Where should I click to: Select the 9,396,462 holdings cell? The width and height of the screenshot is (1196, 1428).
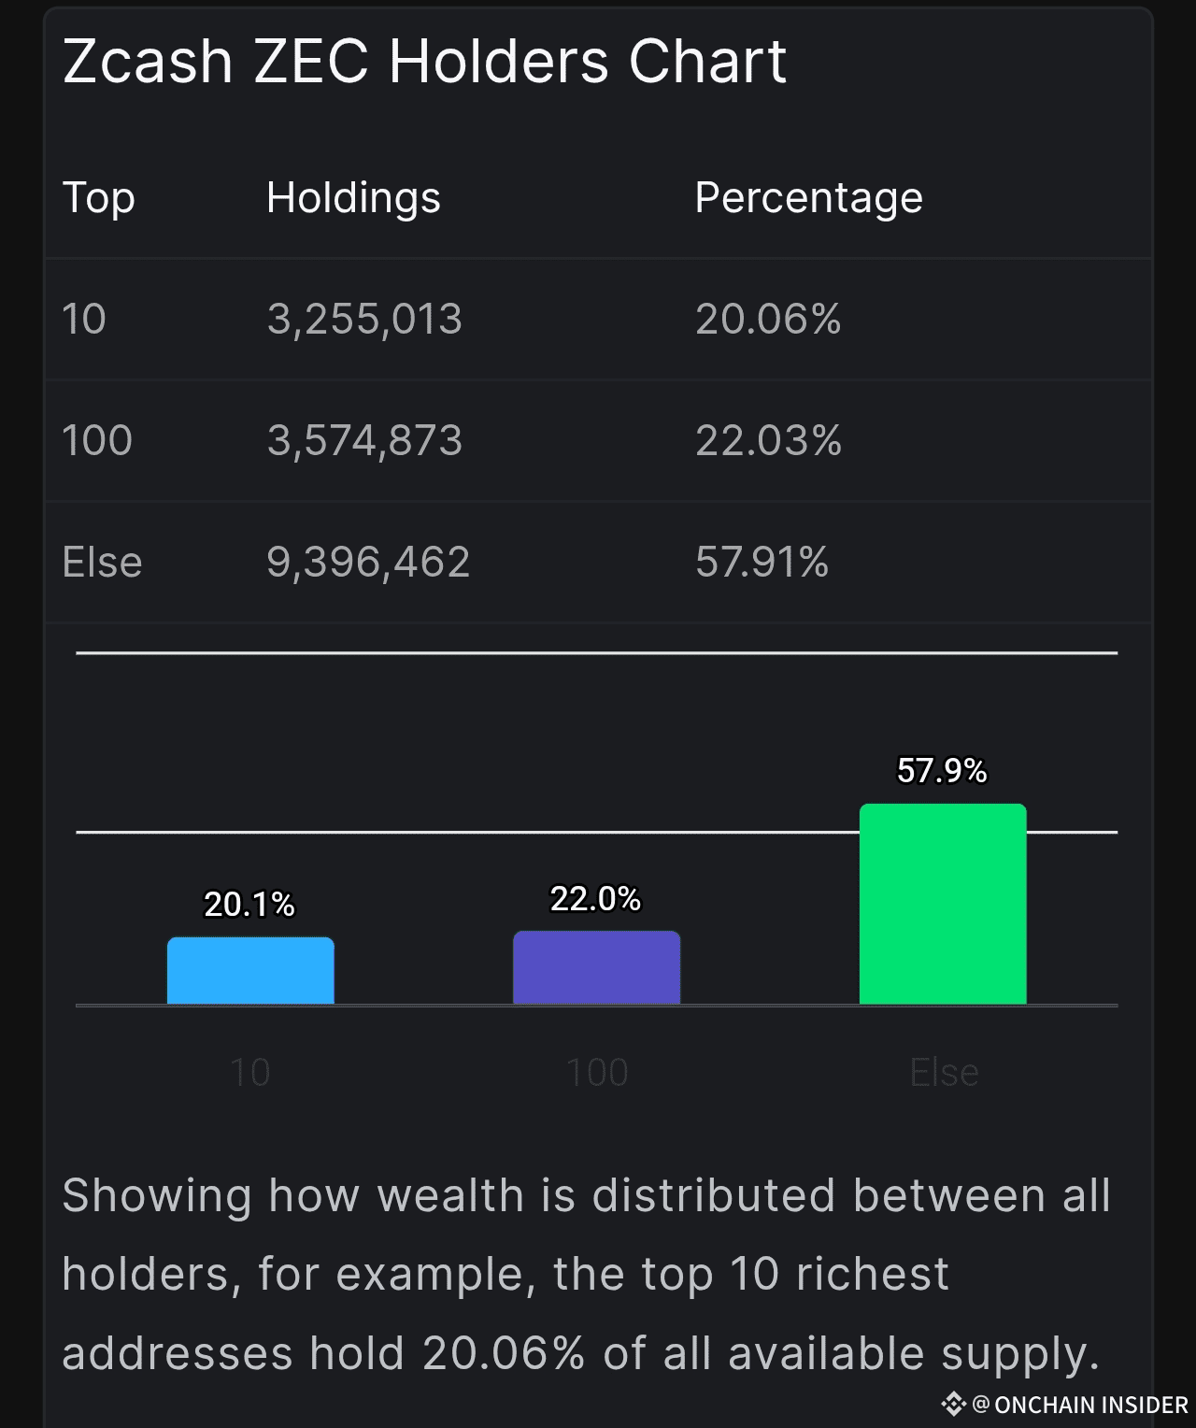(x=368, y=562)
